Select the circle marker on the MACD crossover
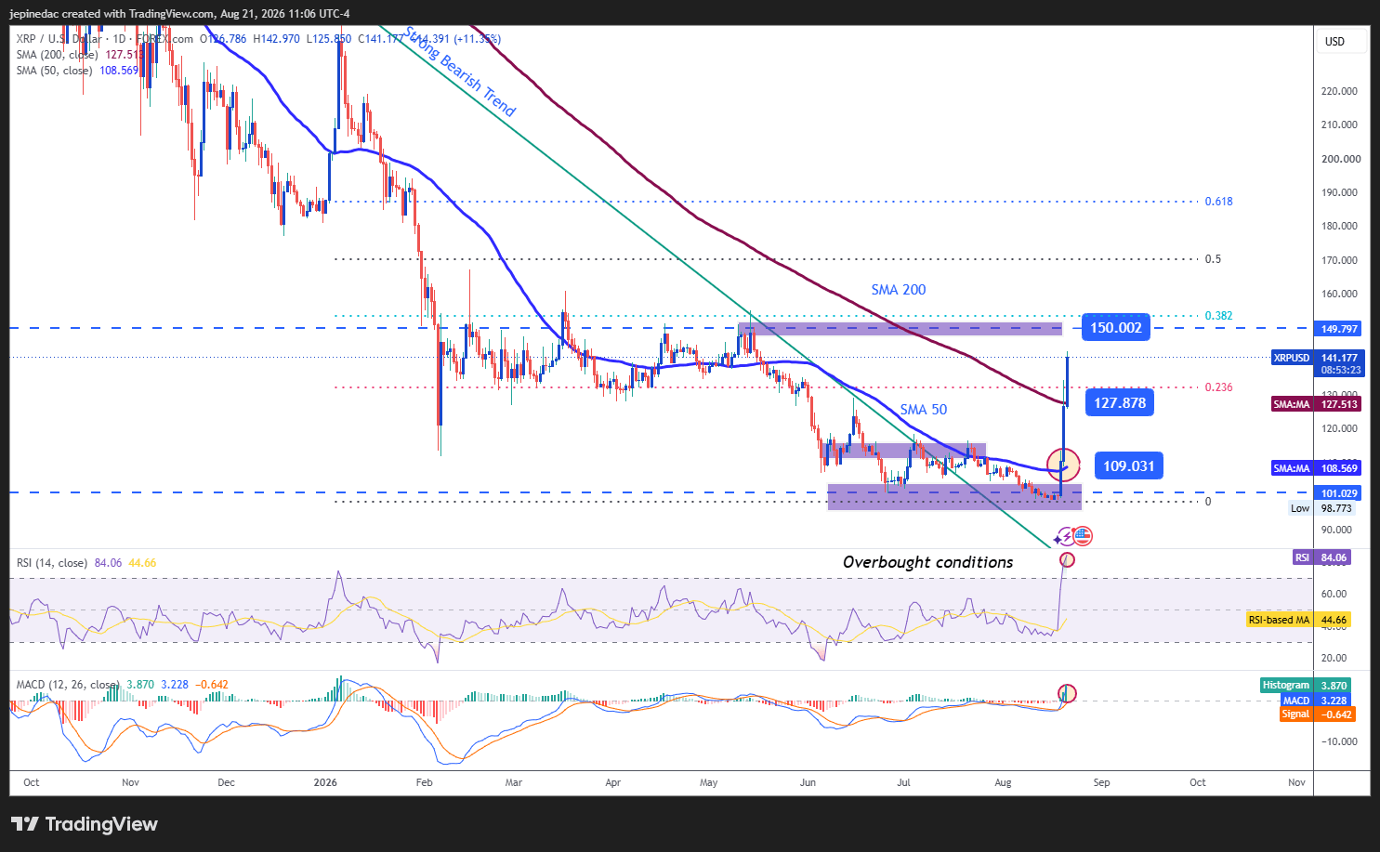Viewport: 1380px width, 852px height. 1067,693
